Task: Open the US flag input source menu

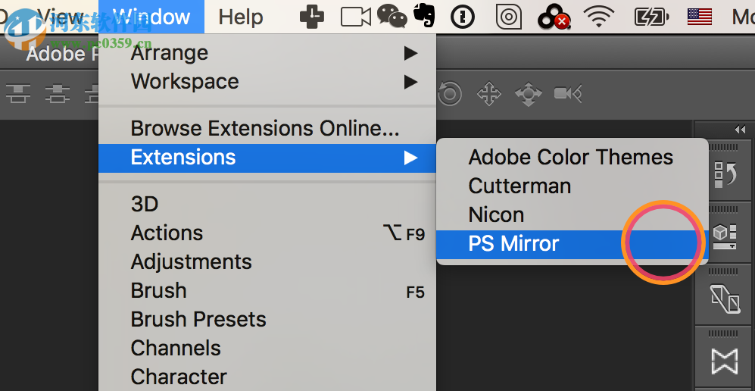Action: [700, 17]
